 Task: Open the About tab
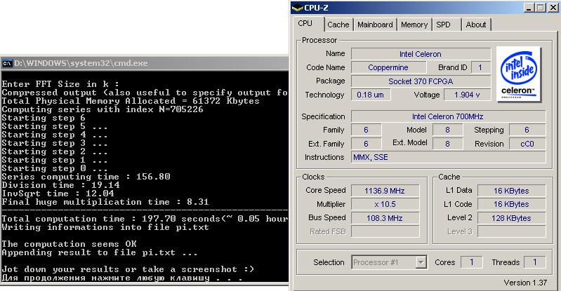[x=476, y=25]
